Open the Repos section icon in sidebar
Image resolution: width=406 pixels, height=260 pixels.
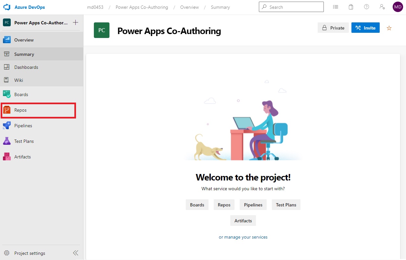tap(7, 110)
